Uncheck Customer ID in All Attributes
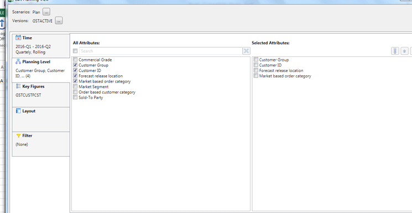This screenshot has width=412, height=213. pos(75,70)
